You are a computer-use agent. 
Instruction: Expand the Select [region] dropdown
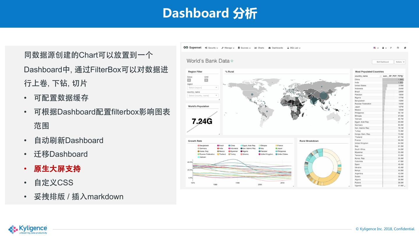coord(203,87)
